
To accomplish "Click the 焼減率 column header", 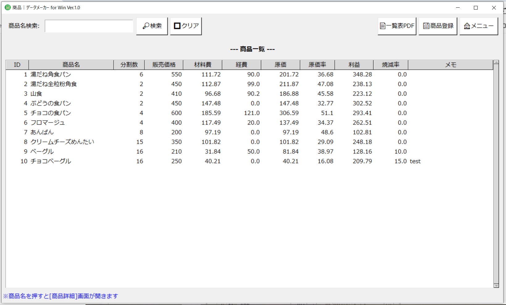I will point(391,65).
